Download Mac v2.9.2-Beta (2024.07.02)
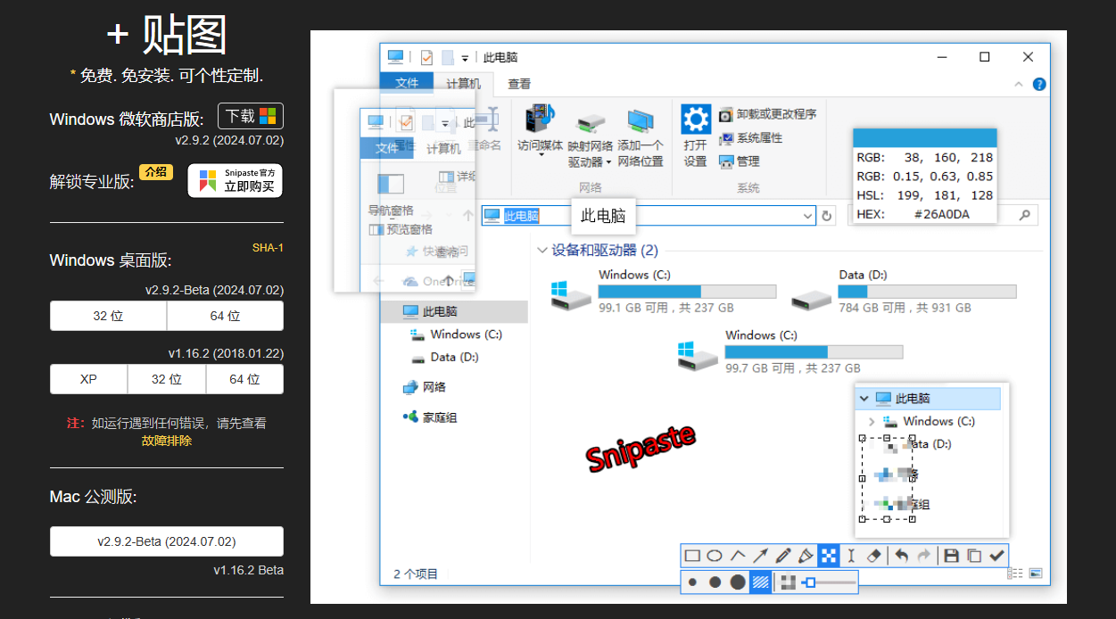The height and width of the screenshot is (619, 1116). 167,541
